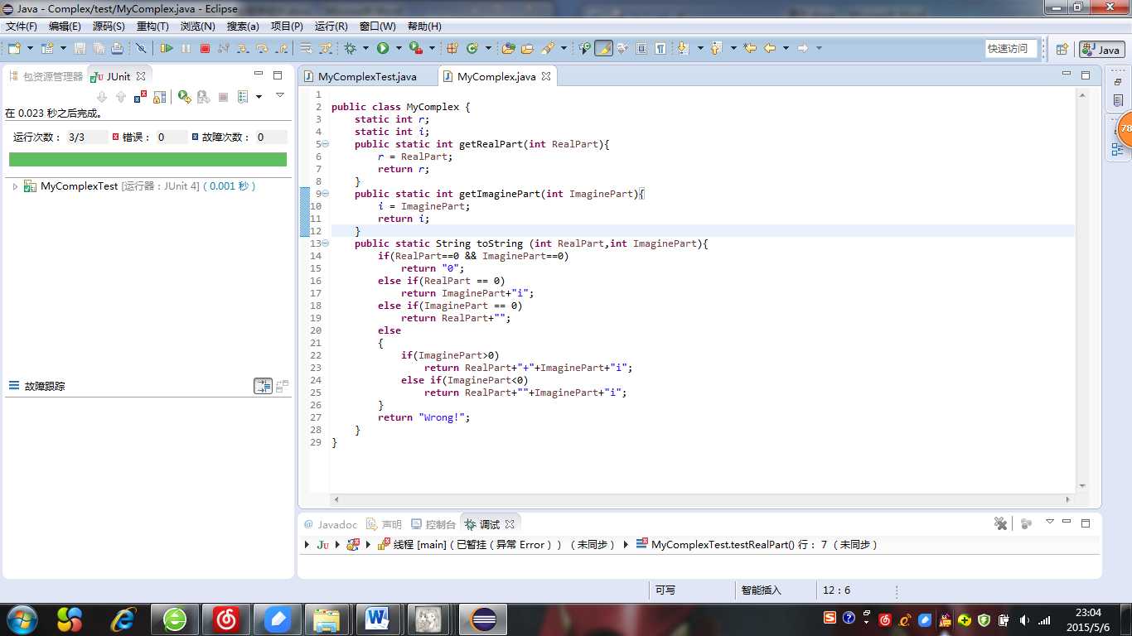
Task: Open the Run button dropdown arrow
Action: [x=399, y=49]
